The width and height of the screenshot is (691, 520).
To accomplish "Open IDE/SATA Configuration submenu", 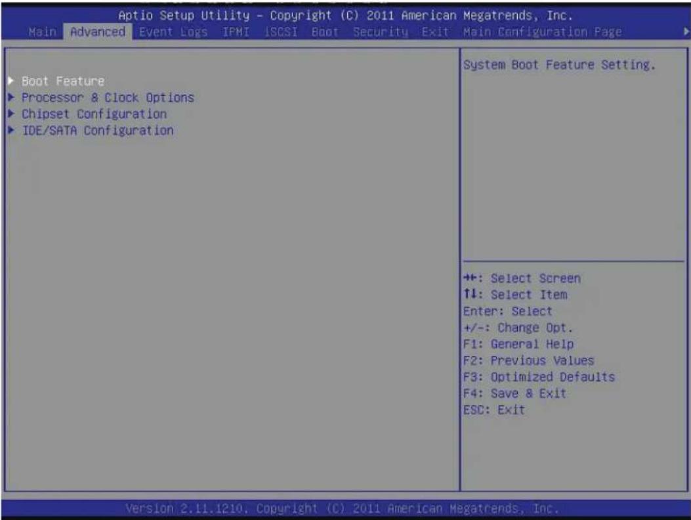I will 98,131.
